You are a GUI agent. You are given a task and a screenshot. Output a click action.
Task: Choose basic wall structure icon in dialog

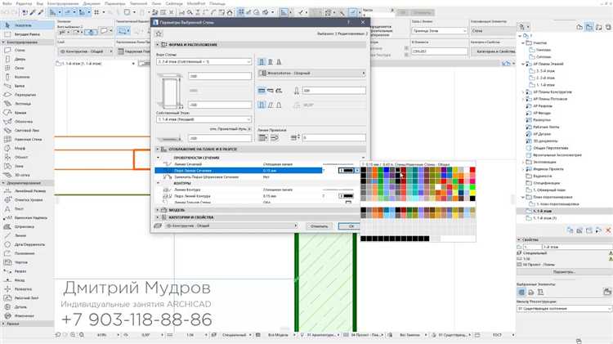click(x=262, y=62)
